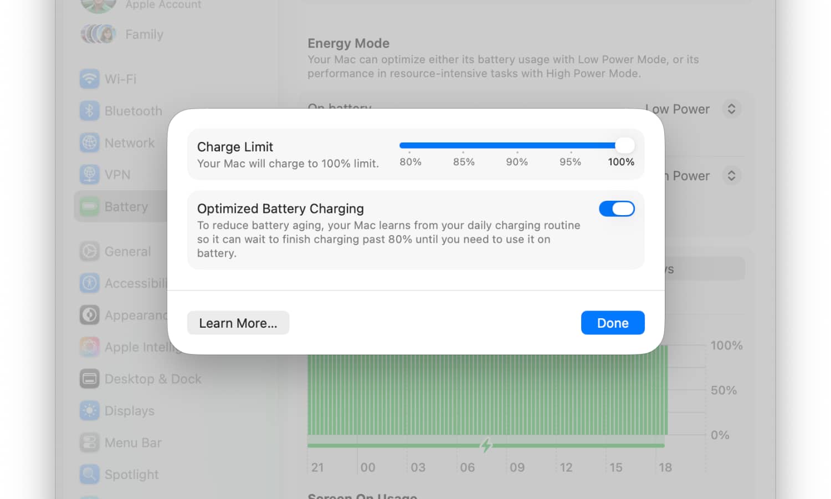Image resolution: width=831 pixels, height=499 pixels.
Task: Select the Bluetooth settings icon
Action: tap(90, 110)
